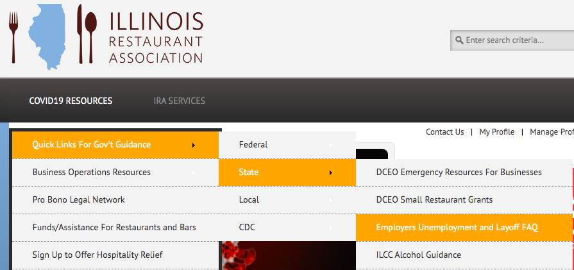The width and height of the screenshot is (574, 270).
Task: Open Funds/Assistance For Restaurants and Bars
Action: point(114,227)
